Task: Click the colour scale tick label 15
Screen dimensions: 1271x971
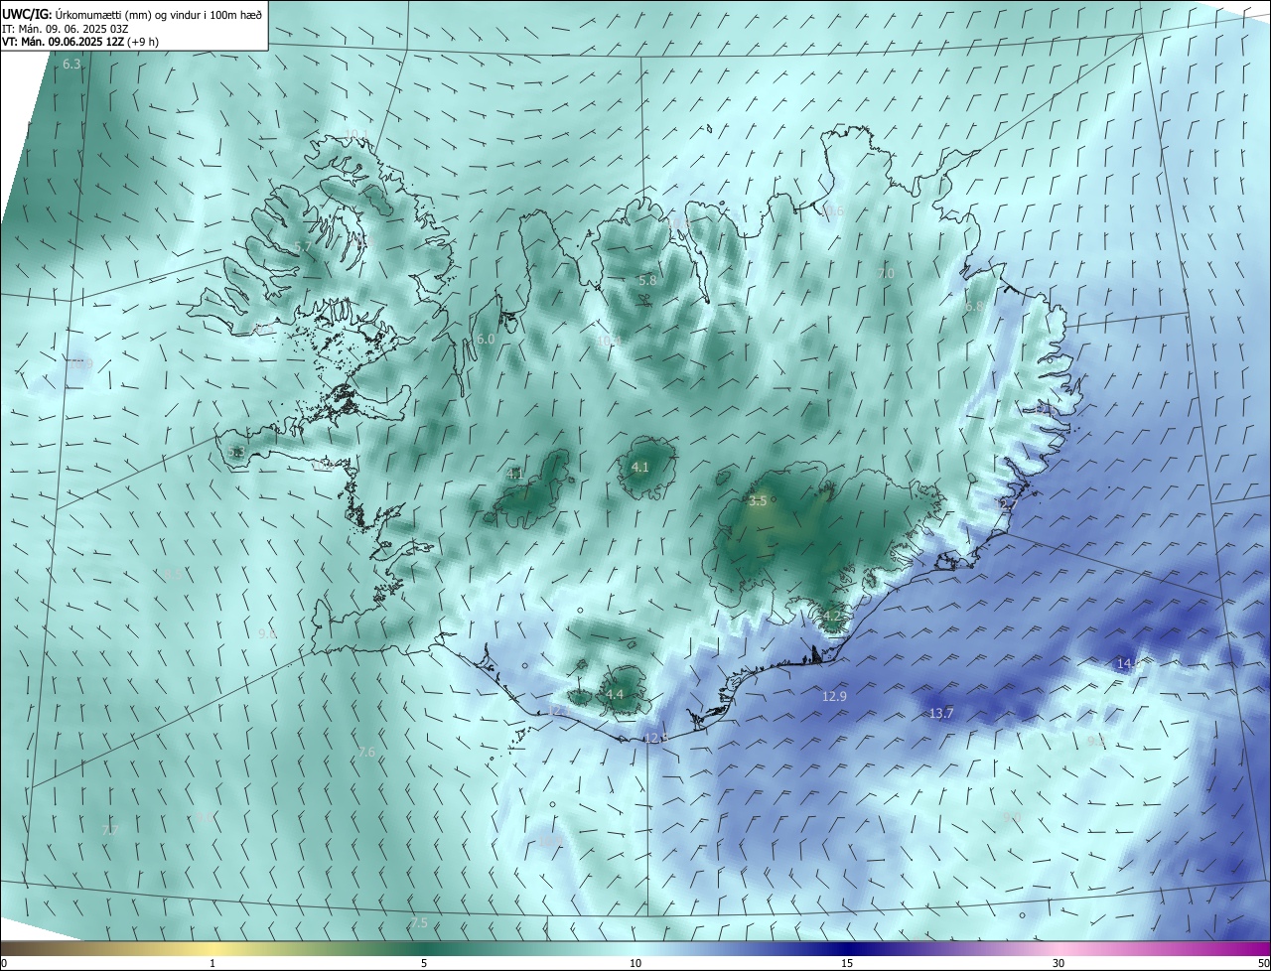Action: coord(847,964)
